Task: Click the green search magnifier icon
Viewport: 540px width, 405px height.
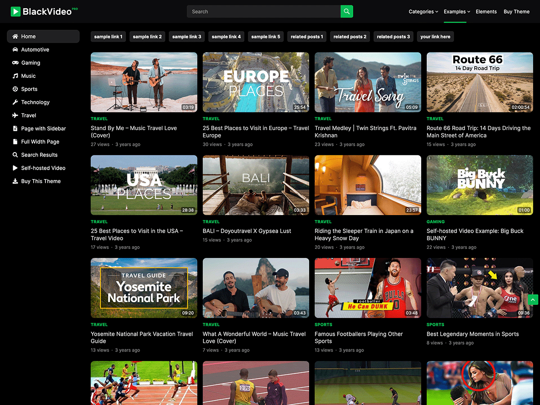Action: point(346,11)
